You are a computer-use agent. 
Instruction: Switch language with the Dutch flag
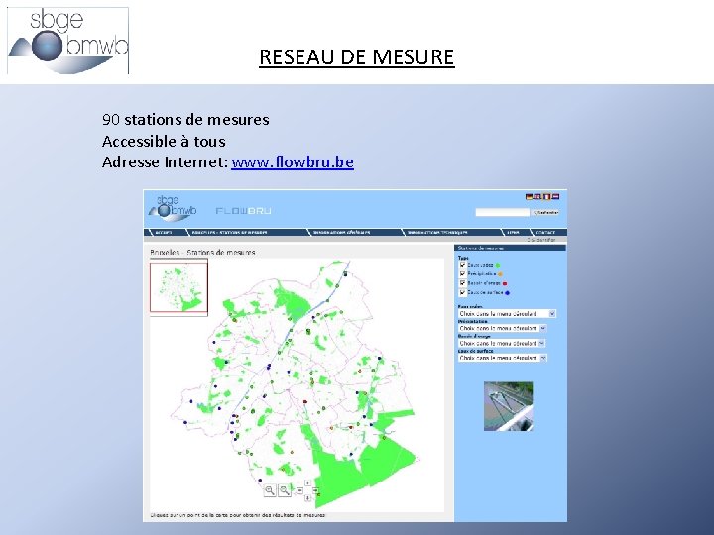coord(555,197)
